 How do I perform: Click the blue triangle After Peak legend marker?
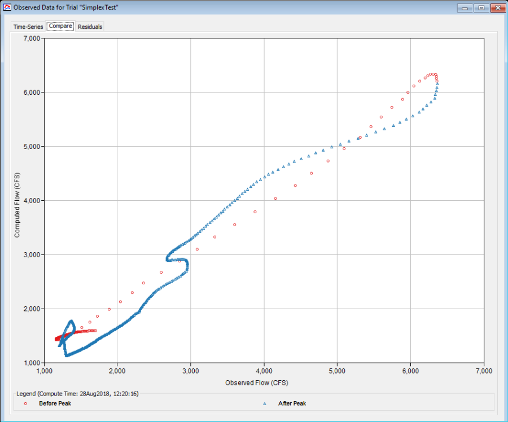[x=264, y=403]
